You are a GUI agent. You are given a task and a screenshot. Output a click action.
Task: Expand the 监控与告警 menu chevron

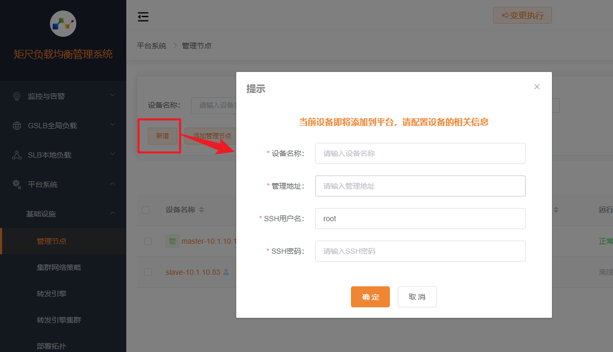click(113, 95)
